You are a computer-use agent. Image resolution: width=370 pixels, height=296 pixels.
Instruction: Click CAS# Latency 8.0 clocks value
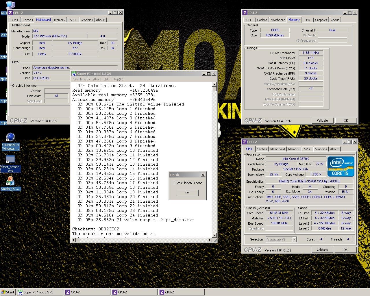point(311,63)
